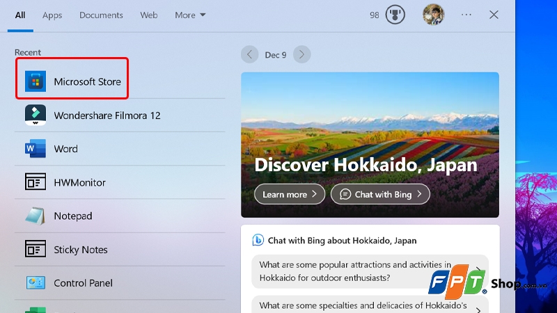Open the rewards trophy icon
The width and height of the screenshot is (557, 313).
395,15
